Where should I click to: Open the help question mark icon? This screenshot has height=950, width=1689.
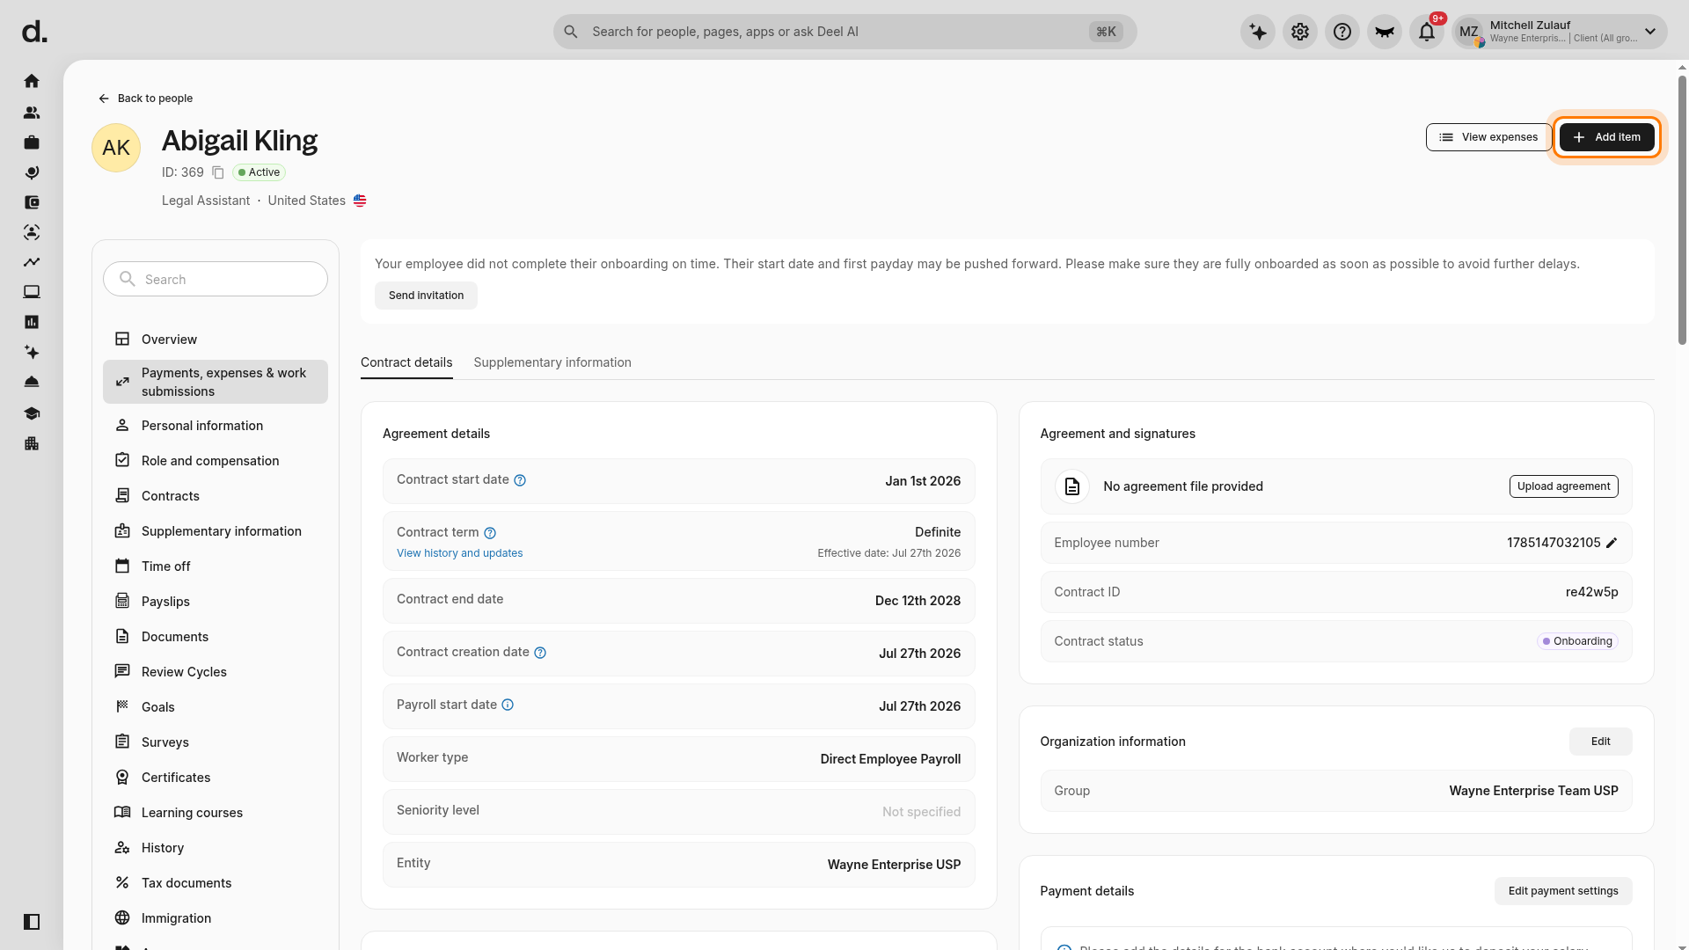[1342, 32]
